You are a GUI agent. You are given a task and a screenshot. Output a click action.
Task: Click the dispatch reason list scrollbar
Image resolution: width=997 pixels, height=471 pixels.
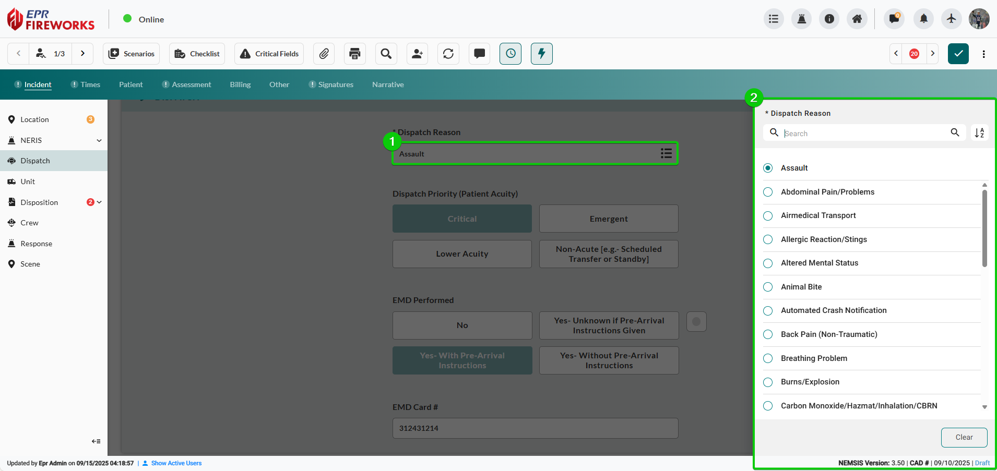click(x=984, y=230)
